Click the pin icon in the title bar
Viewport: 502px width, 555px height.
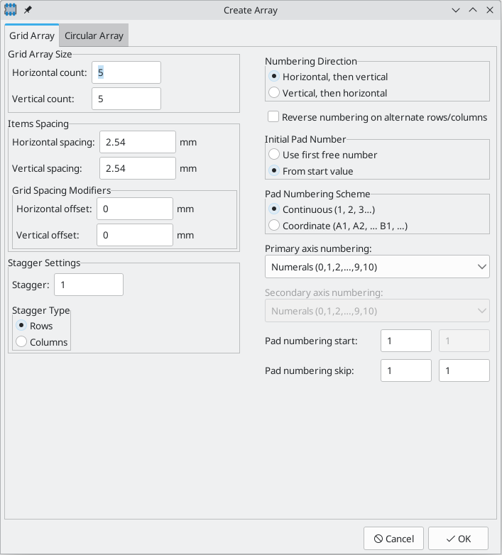28,10
